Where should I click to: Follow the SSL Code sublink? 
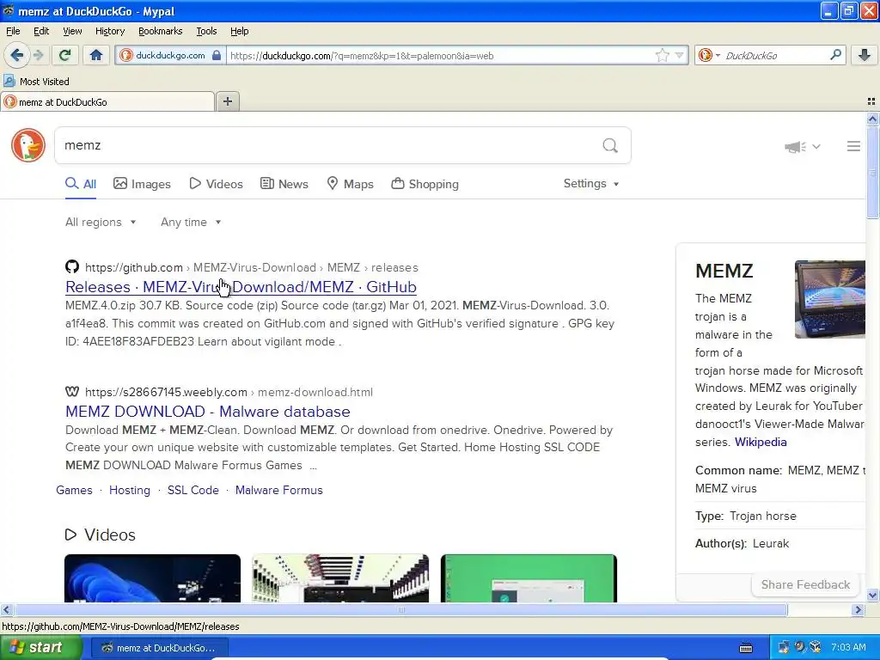193,490
